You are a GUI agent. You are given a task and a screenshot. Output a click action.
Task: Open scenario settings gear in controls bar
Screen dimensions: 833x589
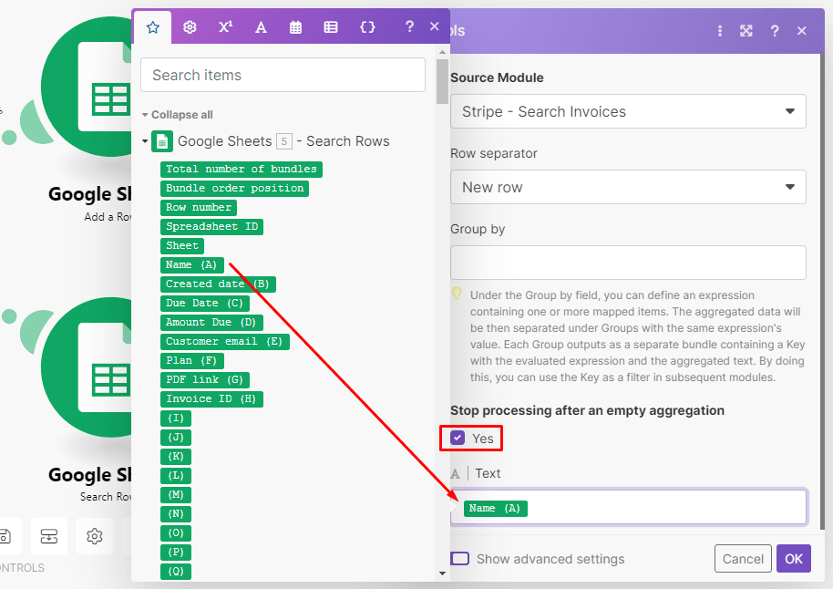coord(94,536)
